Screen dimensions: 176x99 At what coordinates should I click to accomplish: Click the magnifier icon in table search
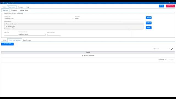point(154,49)
